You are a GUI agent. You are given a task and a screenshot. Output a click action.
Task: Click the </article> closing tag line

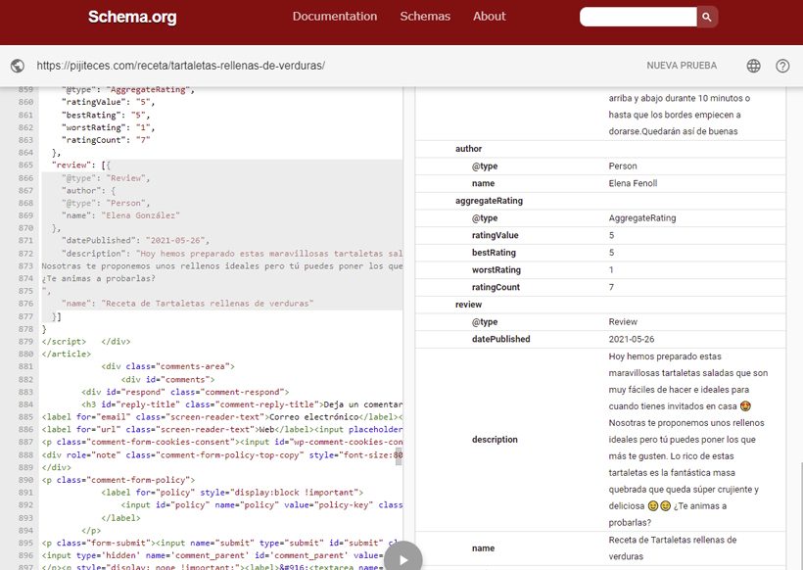[66, 354]
